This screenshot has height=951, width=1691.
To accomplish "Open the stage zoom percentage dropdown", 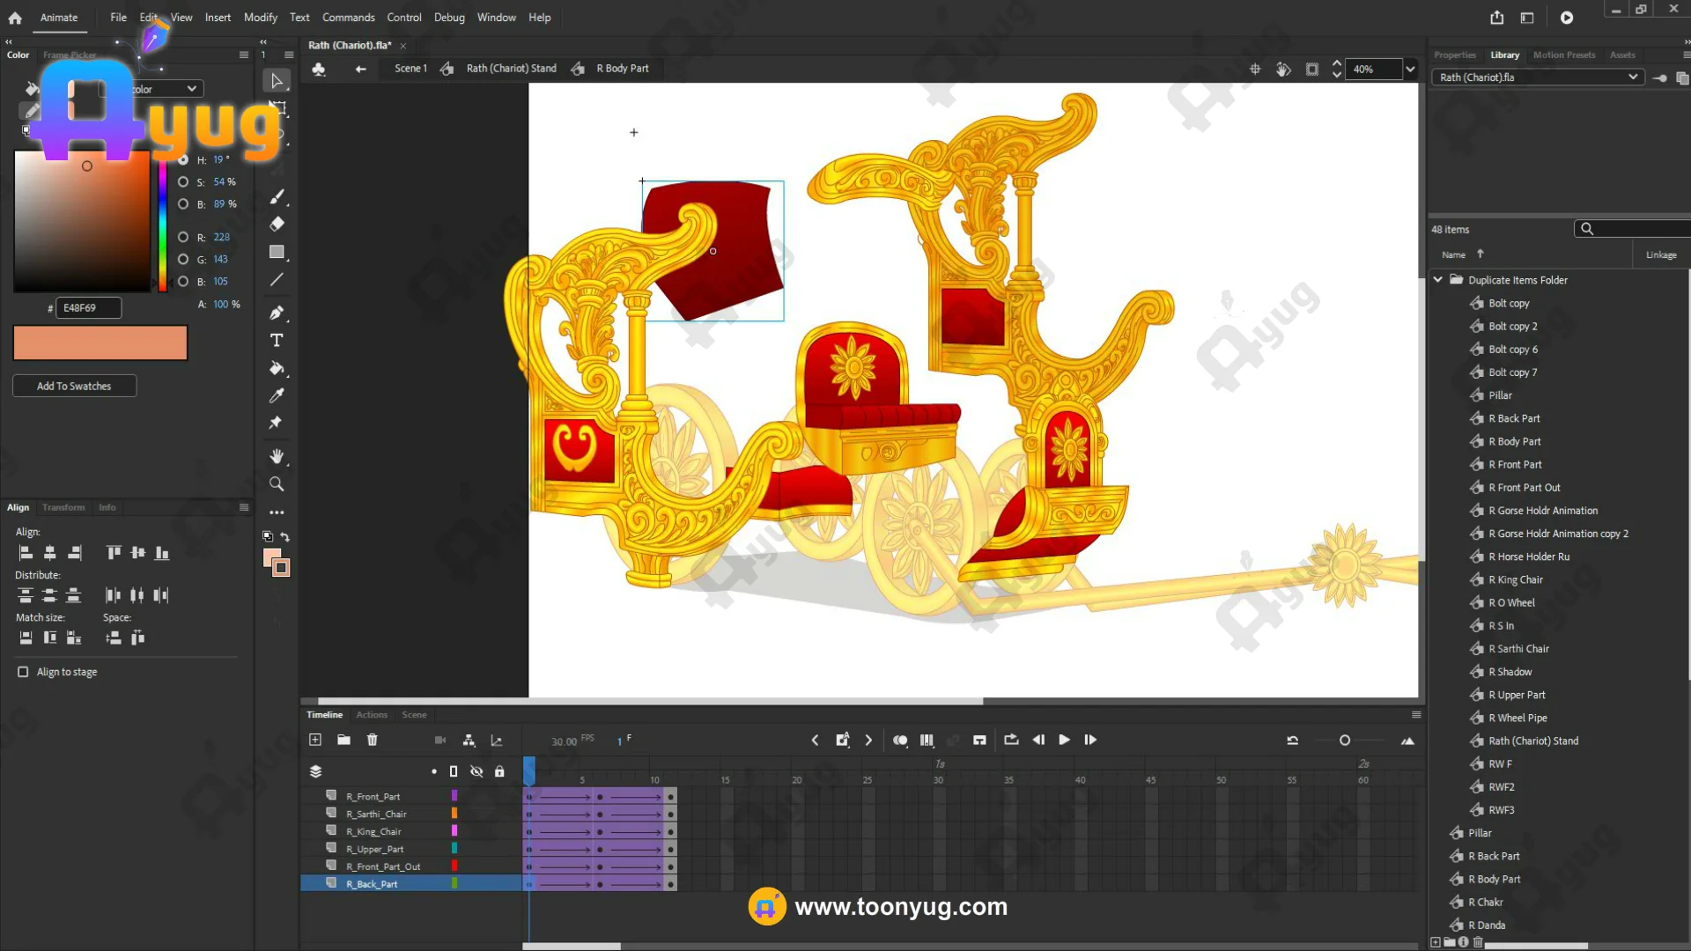I will [1410, 69].
